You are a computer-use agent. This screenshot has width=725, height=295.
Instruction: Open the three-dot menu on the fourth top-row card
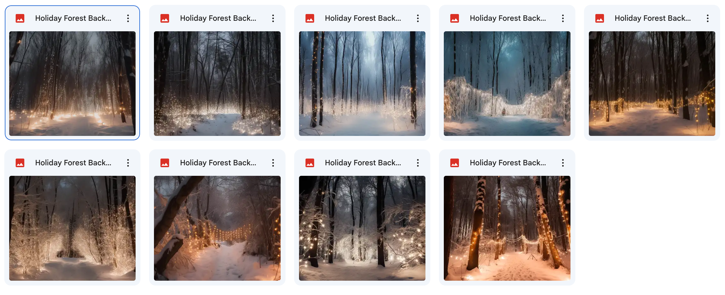coord(563,18)
